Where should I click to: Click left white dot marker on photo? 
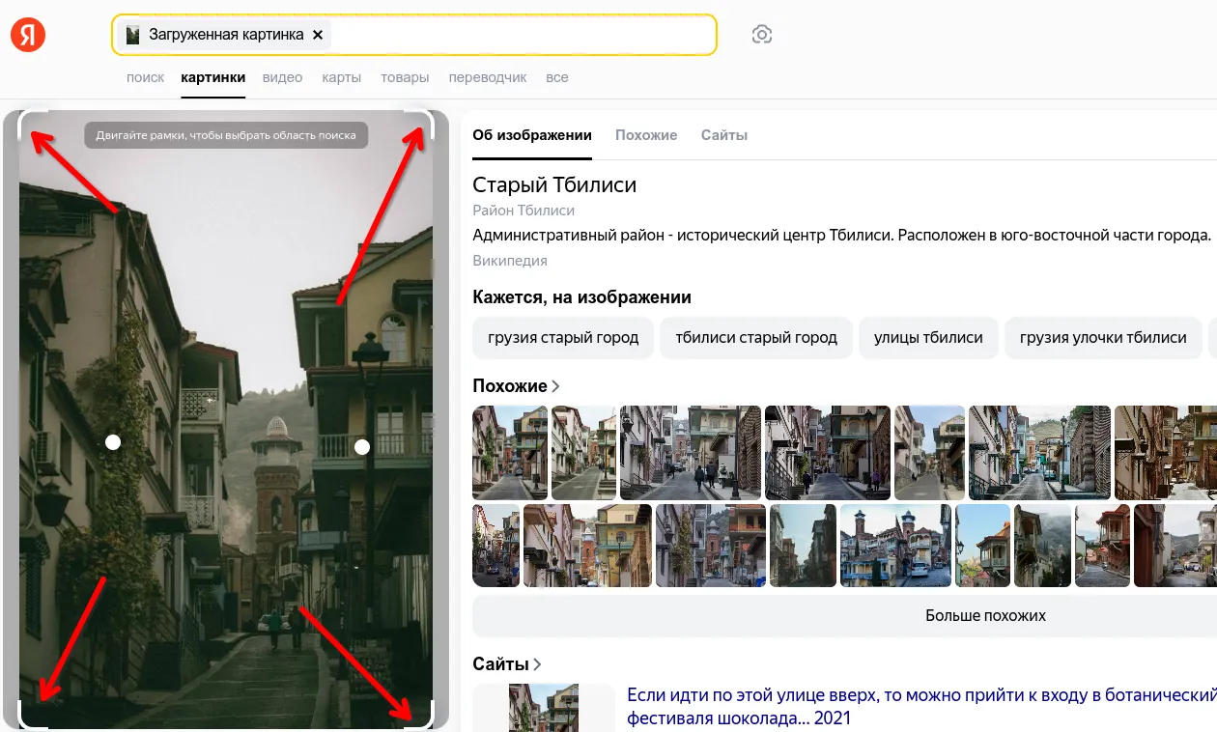click(113, 442)
